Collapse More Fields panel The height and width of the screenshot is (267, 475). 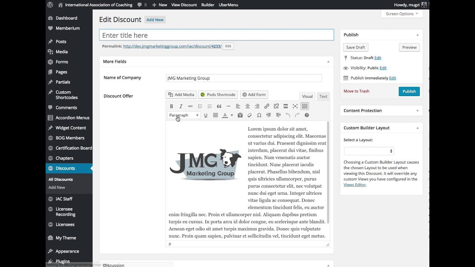pyautogui.click(x=328, y=62)
